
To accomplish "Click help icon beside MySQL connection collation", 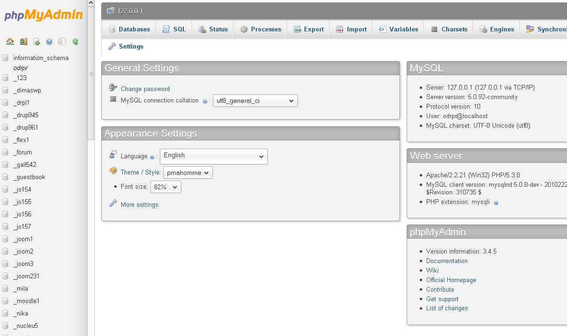I will click(205, 102).
